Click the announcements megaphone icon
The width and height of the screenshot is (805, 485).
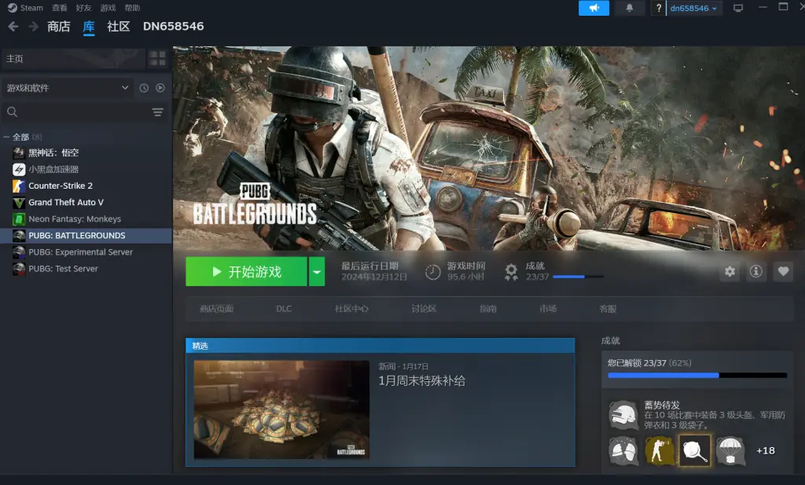[x=594, y=8]
